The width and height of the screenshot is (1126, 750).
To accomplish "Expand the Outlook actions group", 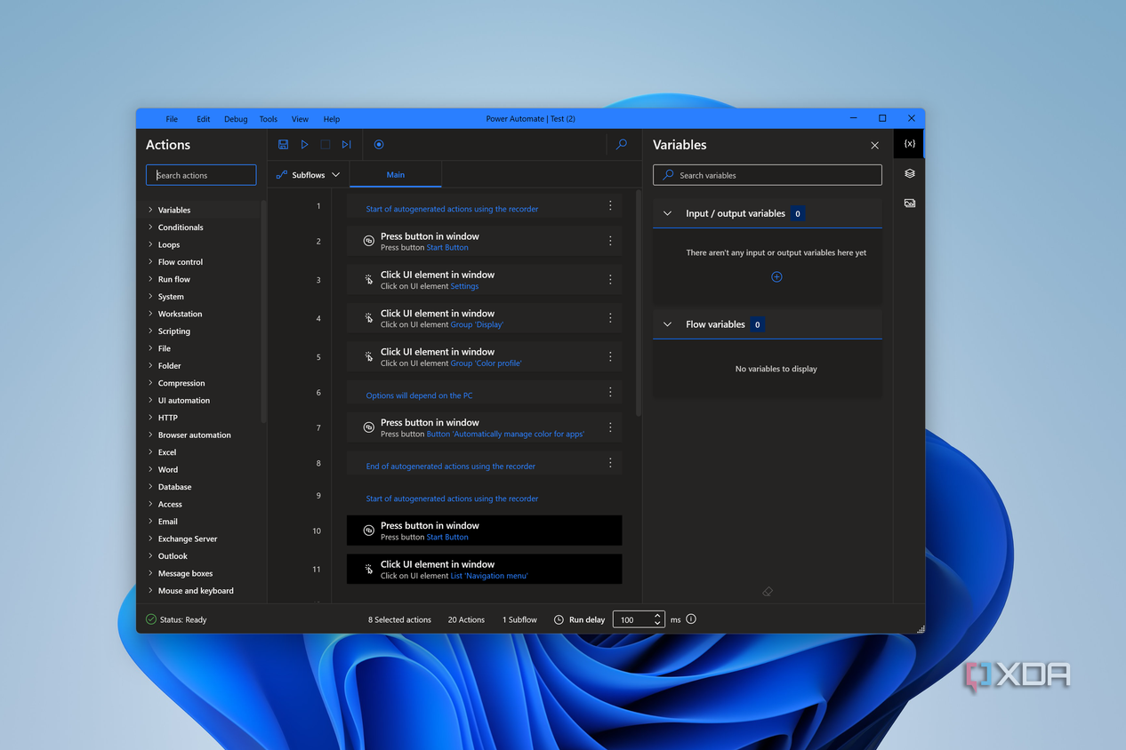I will point(150,556).
